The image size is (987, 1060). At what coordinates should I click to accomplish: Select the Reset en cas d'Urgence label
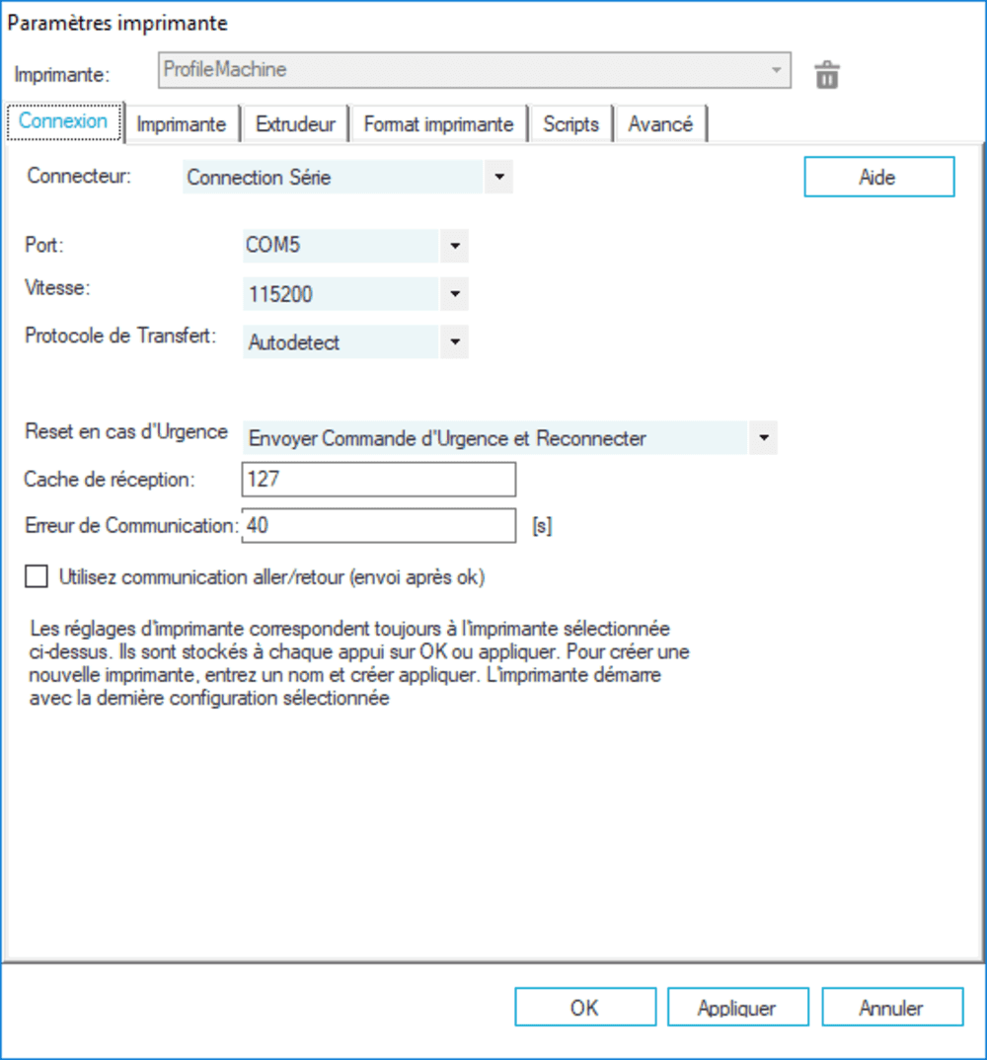pyautogui.click(x=126, y=431)
